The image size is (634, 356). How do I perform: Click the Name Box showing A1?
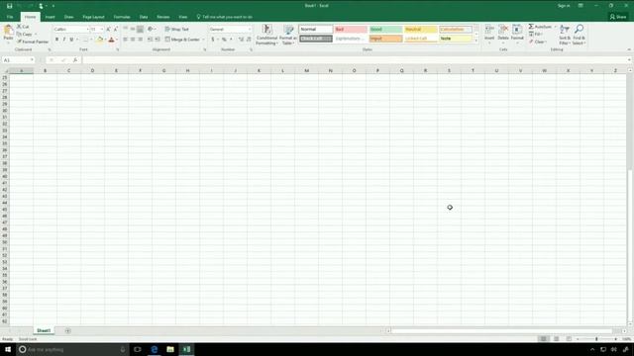(x=18, y=60)
